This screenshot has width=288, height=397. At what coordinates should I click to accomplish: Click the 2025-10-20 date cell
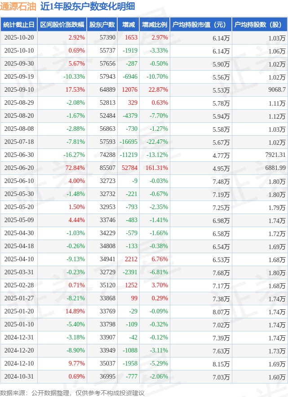(19, 38)
